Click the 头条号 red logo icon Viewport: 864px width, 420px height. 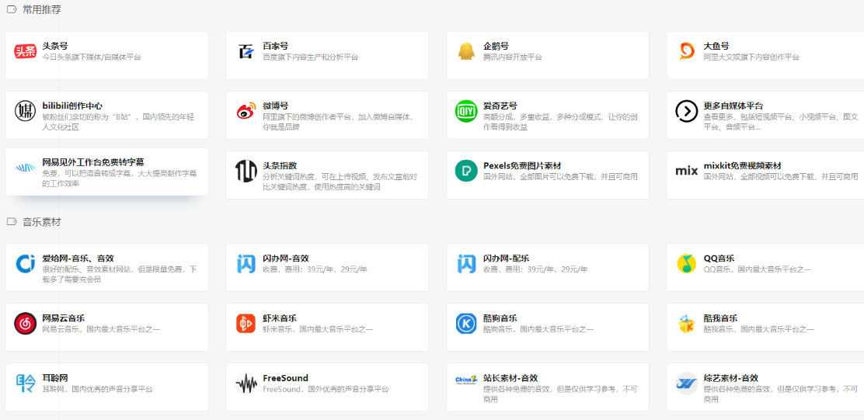(25, 51)
